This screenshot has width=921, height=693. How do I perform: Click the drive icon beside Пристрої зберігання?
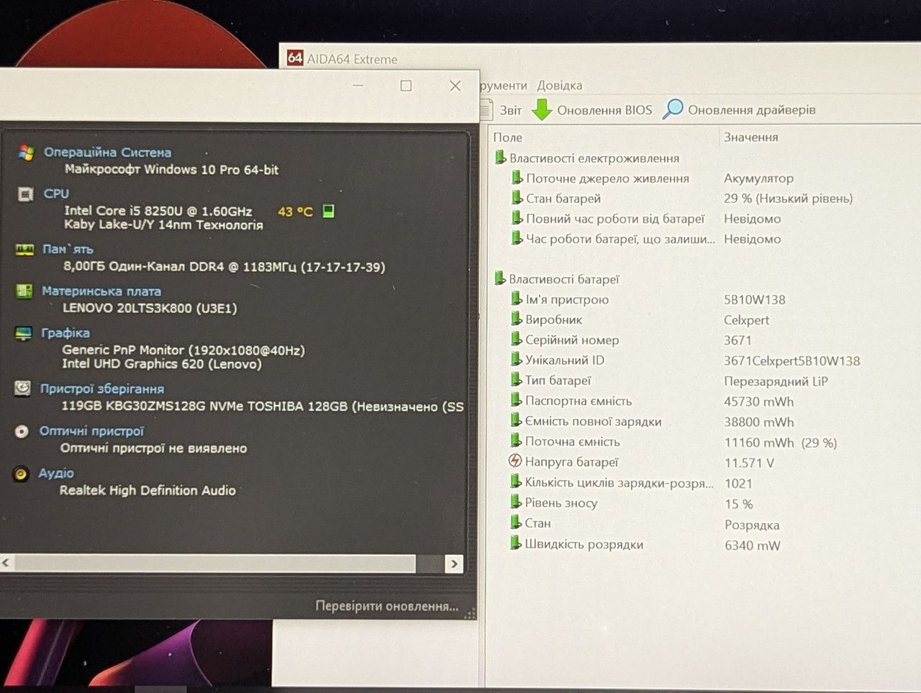coord(22,389)
